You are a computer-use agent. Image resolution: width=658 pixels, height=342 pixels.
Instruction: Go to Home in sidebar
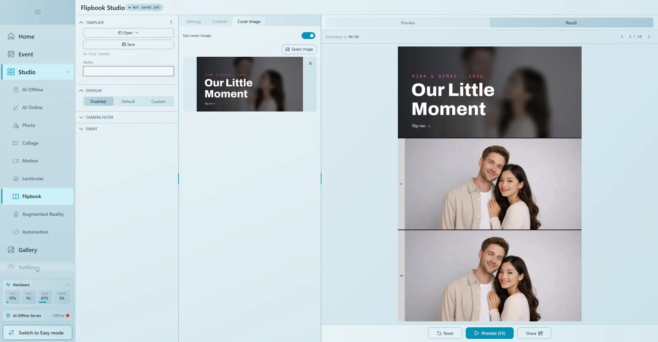coord(37,37)
